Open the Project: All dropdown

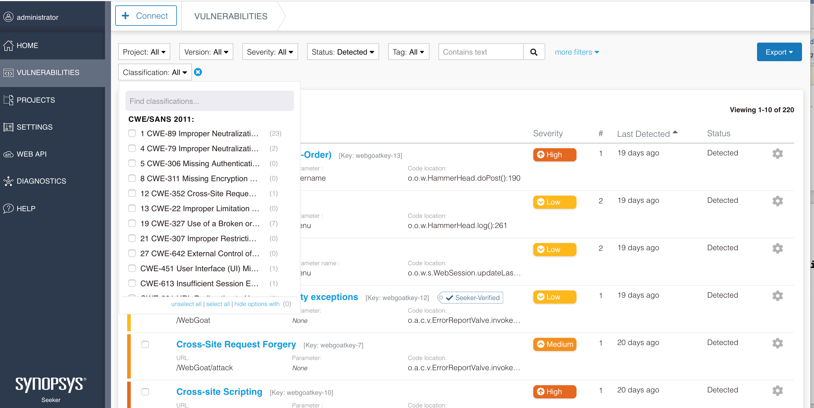coord(144,52)
